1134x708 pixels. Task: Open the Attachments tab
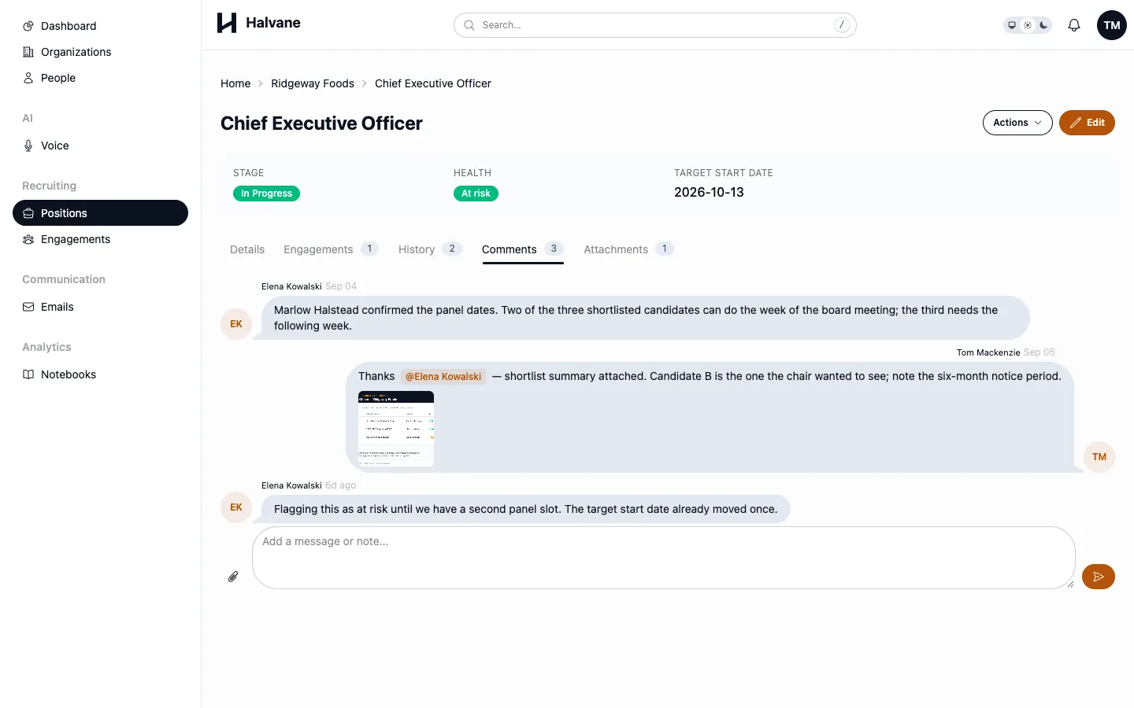(x=628, y=249)
